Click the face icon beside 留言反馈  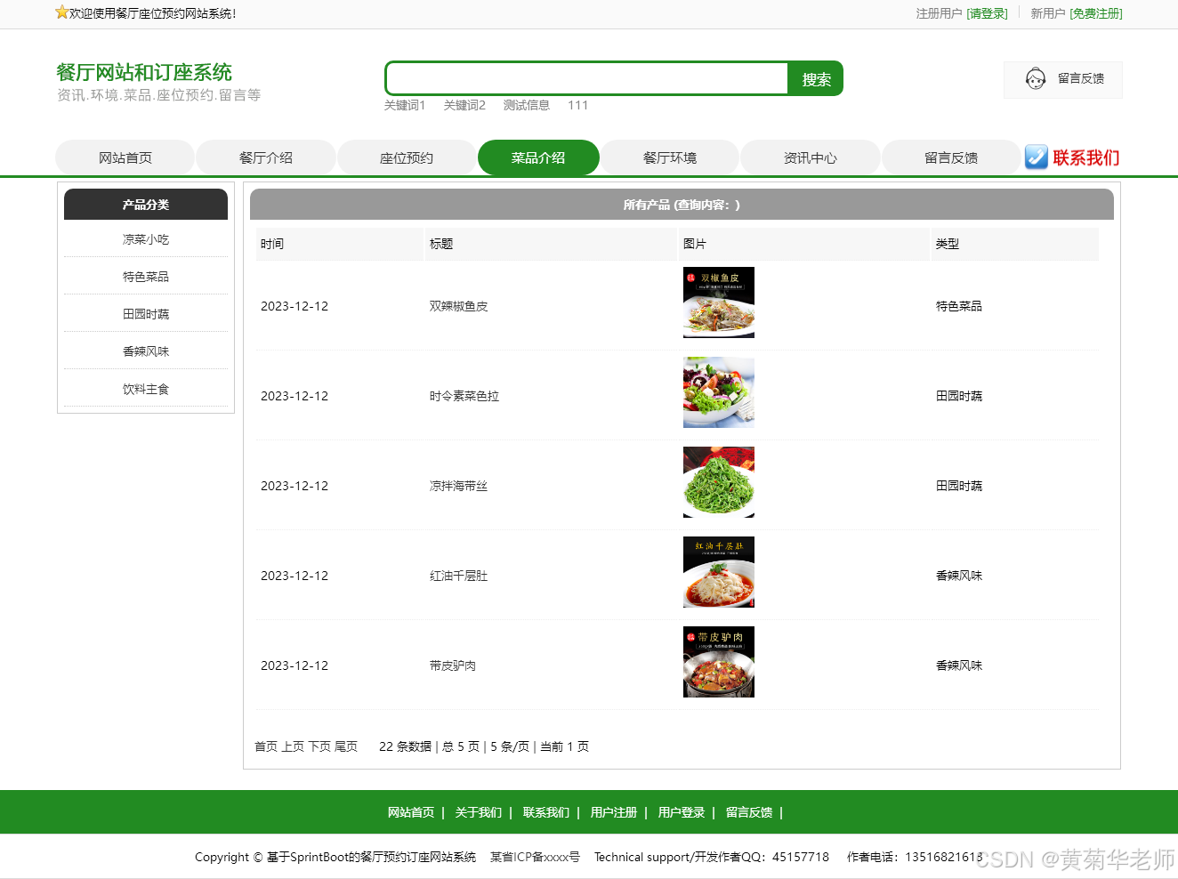(x=1035, y=79)
